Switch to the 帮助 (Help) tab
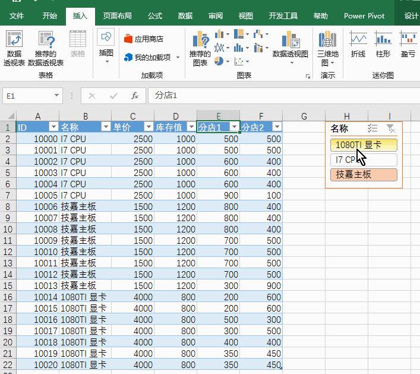This screenshot has height=374, width=420. coord(321,16)
